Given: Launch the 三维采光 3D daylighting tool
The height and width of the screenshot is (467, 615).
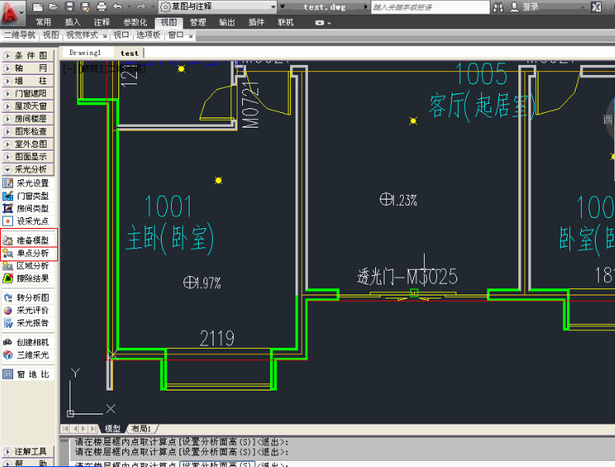Looking at the screenshot, I should pos(32,355).
